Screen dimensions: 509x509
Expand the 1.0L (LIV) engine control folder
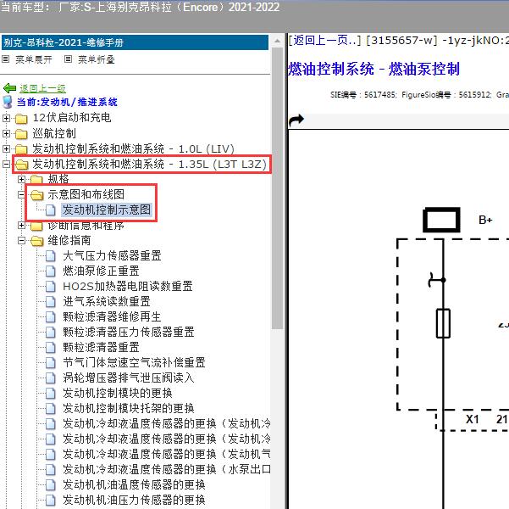(x=6, y=148)
